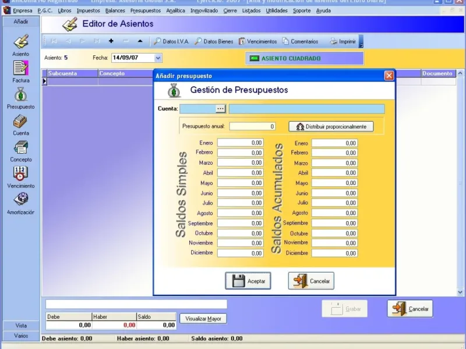Click the Fecha date field 14/09/07
This screenshot has width=466, height=349.
(x=133, y=58)
